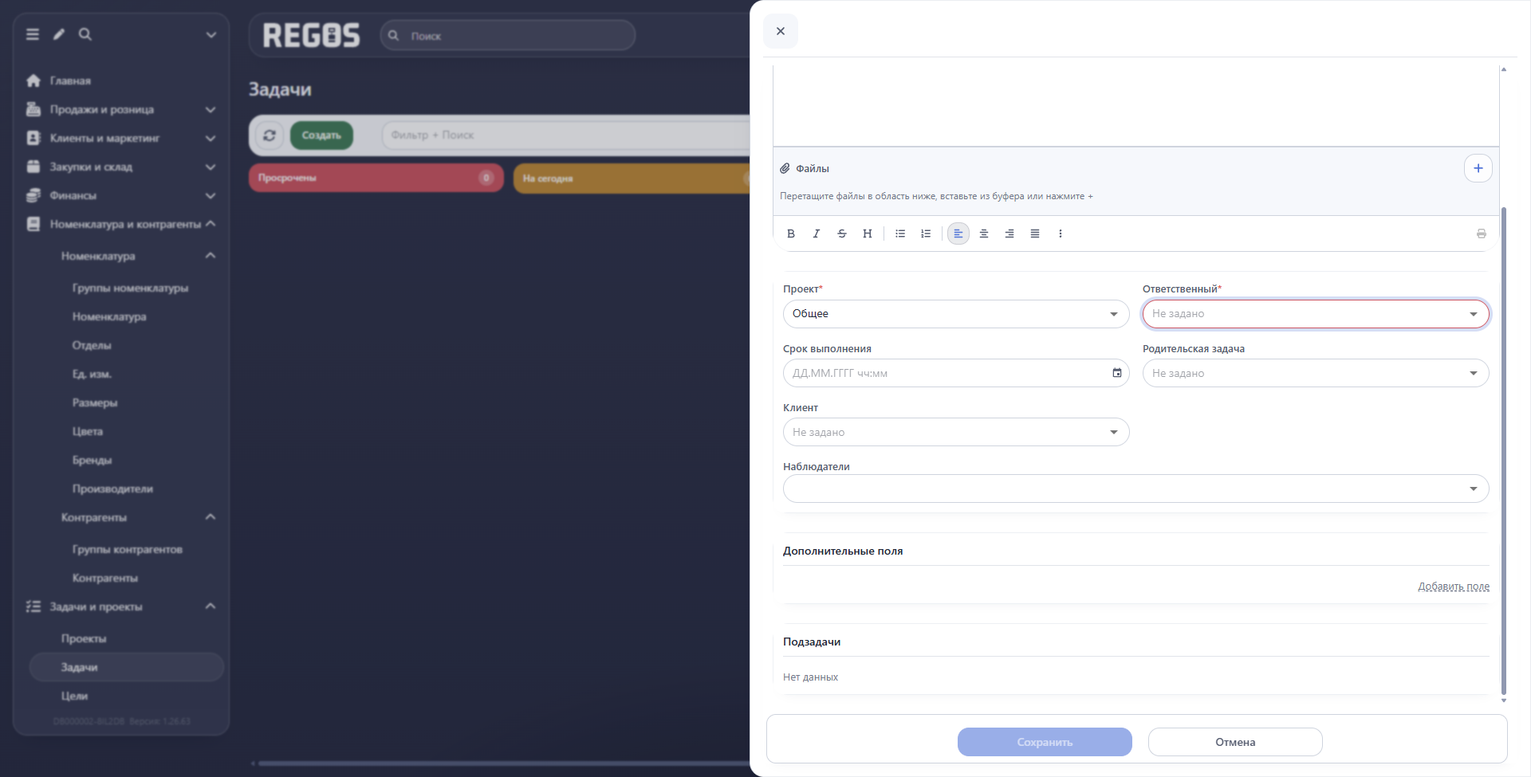Toggle italic text formatting
This screenshot has height=777, width=1531.
[x=817, y=233]
